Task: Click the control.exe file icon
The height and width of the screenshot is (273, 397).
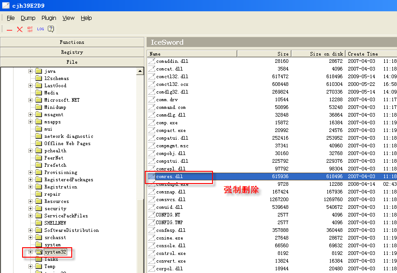Action: point(152,253)
